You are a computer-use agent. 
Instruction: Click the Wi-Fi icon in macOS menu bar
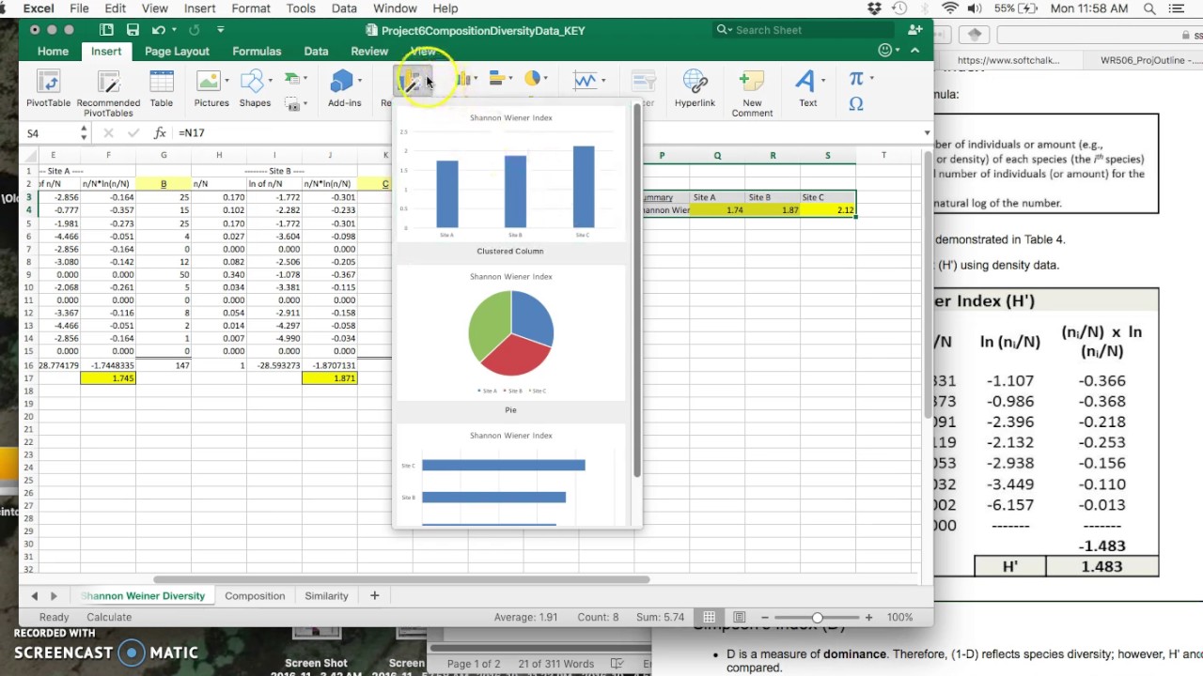(949, 8)
